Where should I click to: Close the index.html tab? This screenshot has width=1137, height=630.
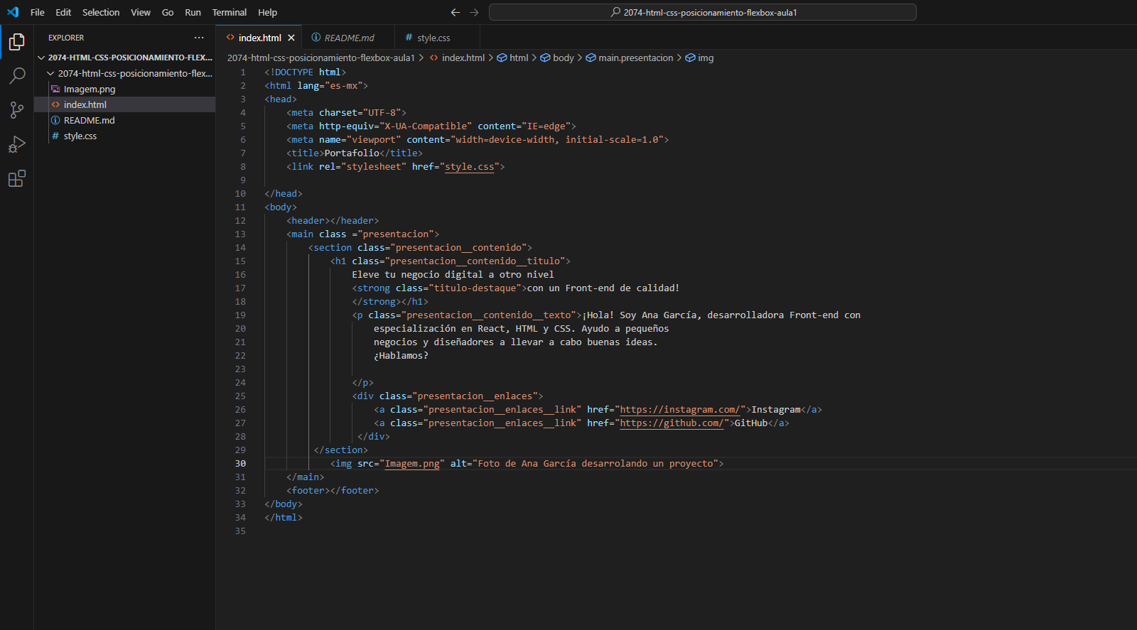tap(291, 38)
